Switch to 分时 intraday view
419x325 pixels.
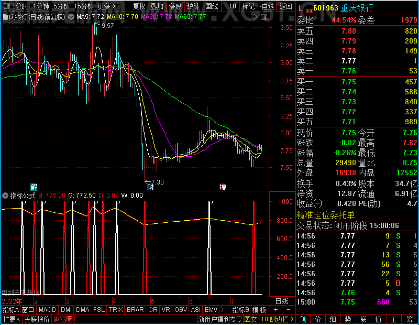[x=21, y=6]
